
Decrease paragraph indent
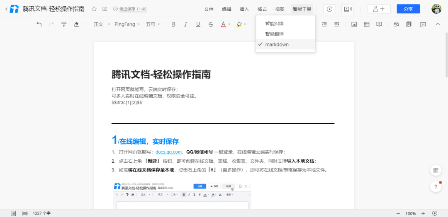pos(324,24)
